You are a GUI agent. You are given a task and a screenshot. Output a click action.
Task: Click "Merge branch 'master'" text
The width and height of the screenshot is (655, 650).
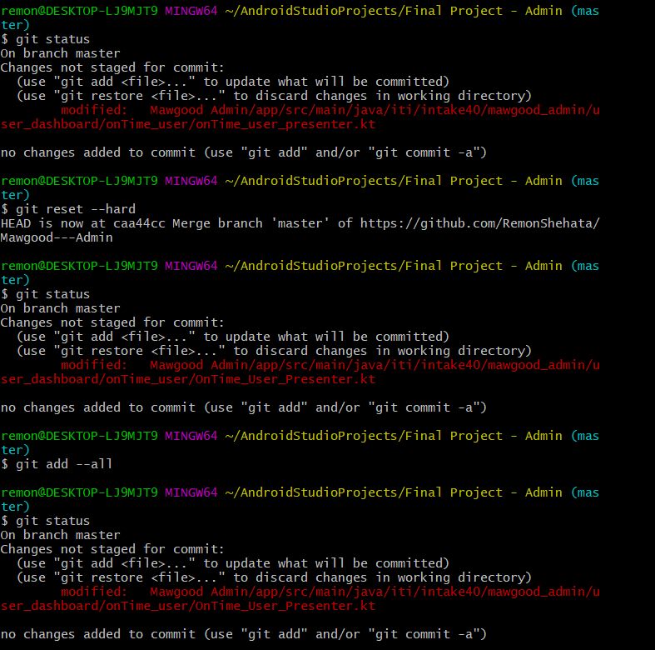click(251, 223)
